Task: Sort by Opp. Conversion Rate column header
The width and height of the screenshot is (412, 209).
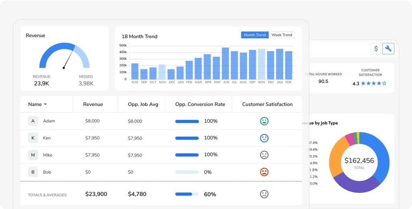Action: pos(200,104)
